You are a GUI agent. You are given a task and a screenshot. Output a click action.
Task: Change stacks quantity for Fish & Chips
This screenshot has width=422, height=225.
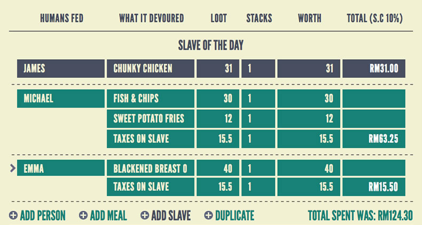pyautogui.click(x=258, y=99)
